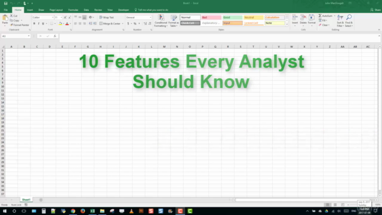Click Increase Indent icon
This screenshot has width=382, height=215.
point(95,24)
